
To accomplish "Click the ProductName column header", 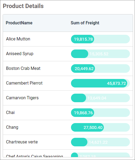I will pyautogui.click(x=19, y=23).
